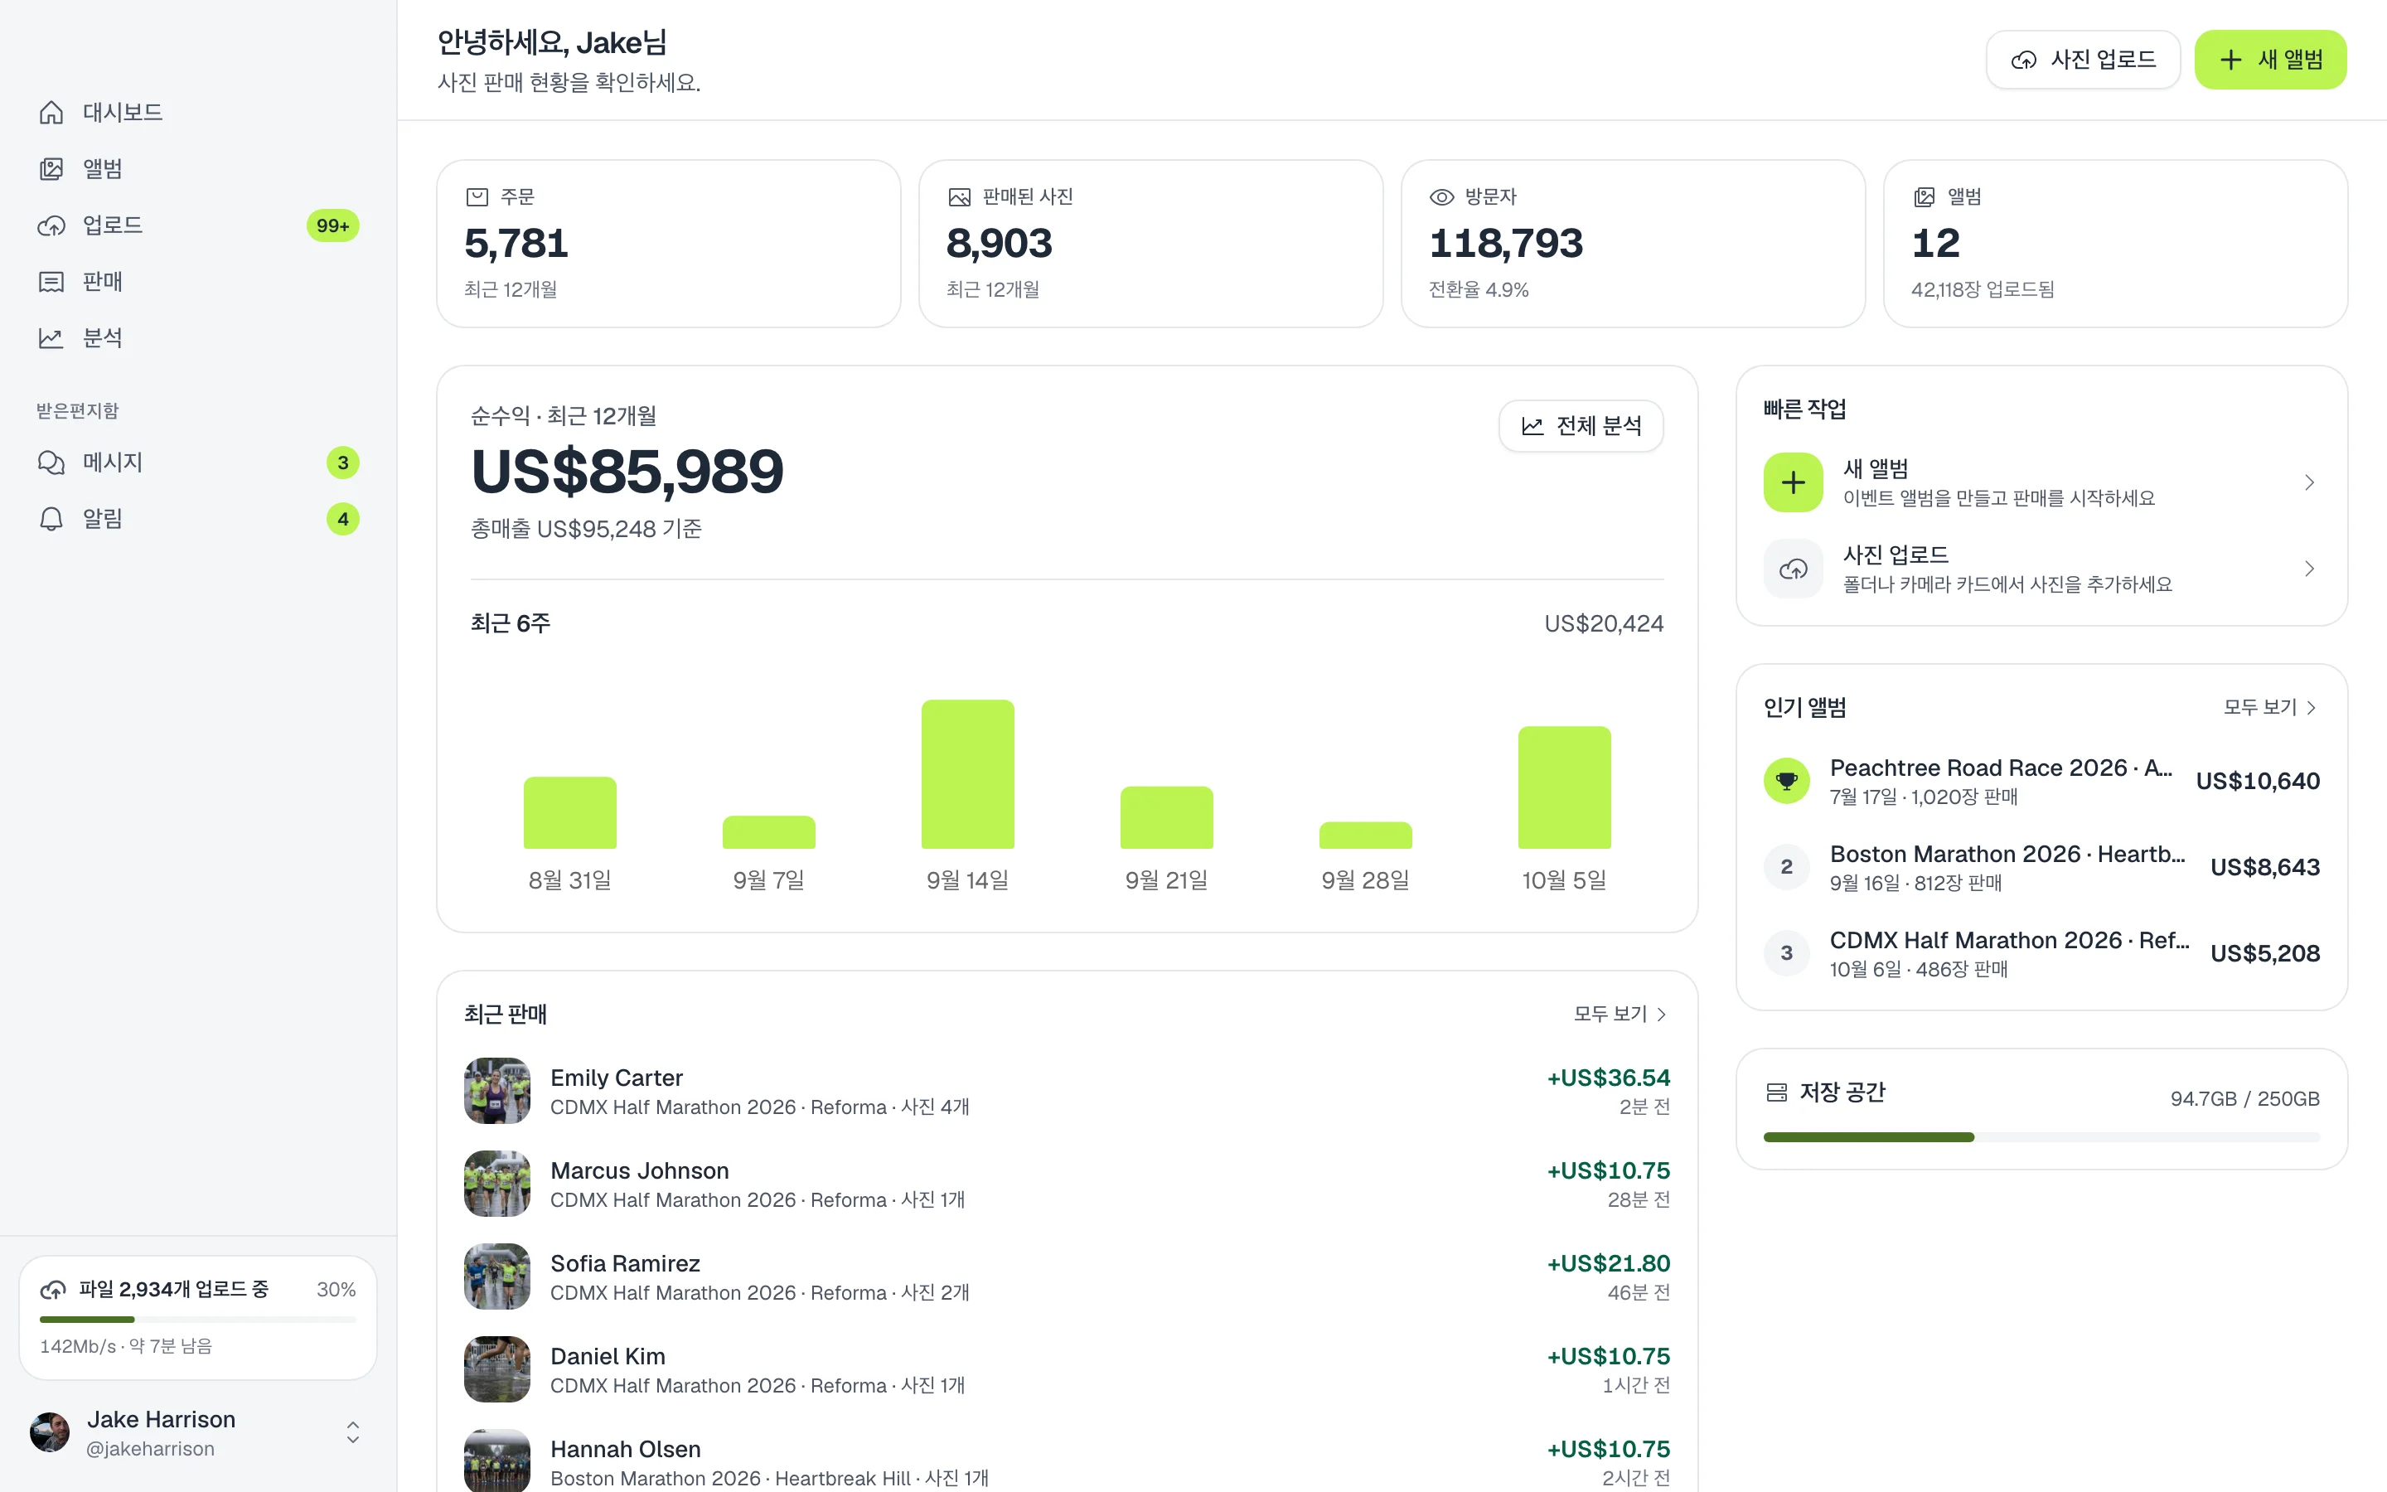
Task: Select the 9월 14일 revenue bar
Action: pyautogui.click(x=967, y=775)
